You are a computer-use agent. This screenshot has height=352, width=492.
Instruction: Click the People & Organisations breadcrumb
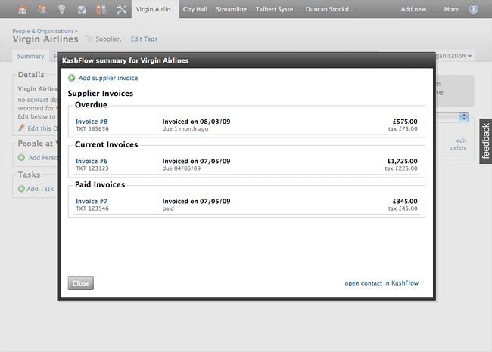[43, 31]
